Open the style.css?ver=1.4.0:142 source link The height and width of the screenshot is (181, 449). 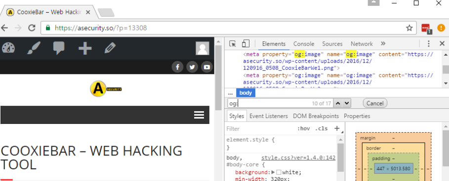coord(298,158)
